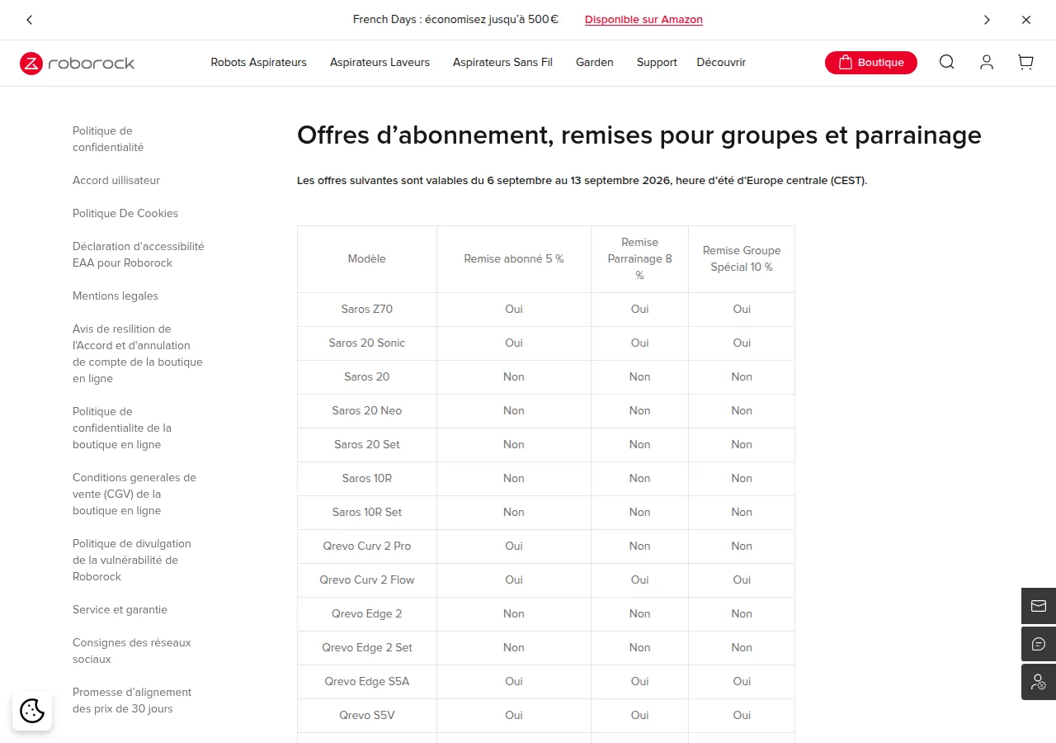Screen dimensions: 1056x743
Task: Open the Découvrir menu
Action: click(721, 62)
